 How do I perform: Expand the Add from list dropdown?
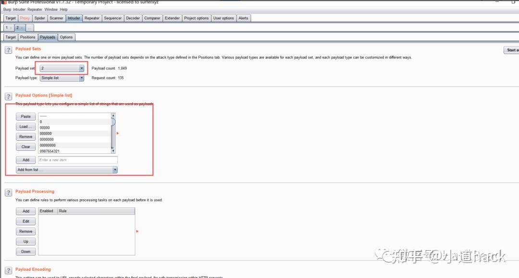click(x=66, y=169)
